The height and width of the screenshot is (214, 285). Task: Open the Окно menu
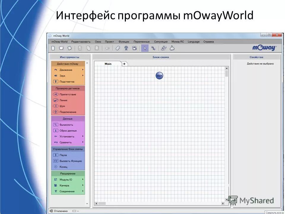[98, 42]
